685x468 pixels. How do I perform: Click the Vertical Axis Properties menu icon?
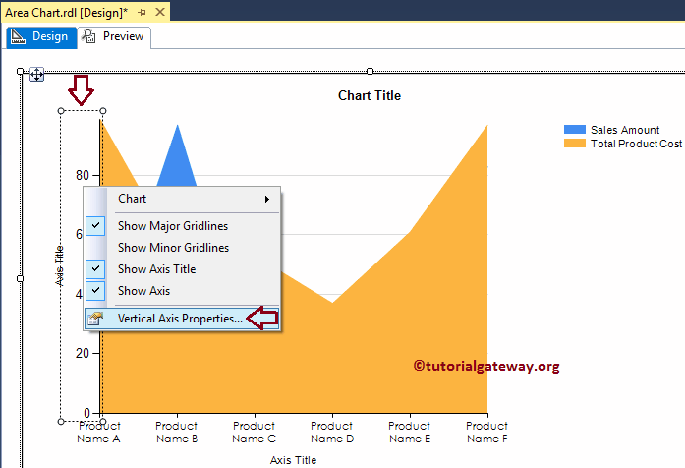click(x=95, y=319)
